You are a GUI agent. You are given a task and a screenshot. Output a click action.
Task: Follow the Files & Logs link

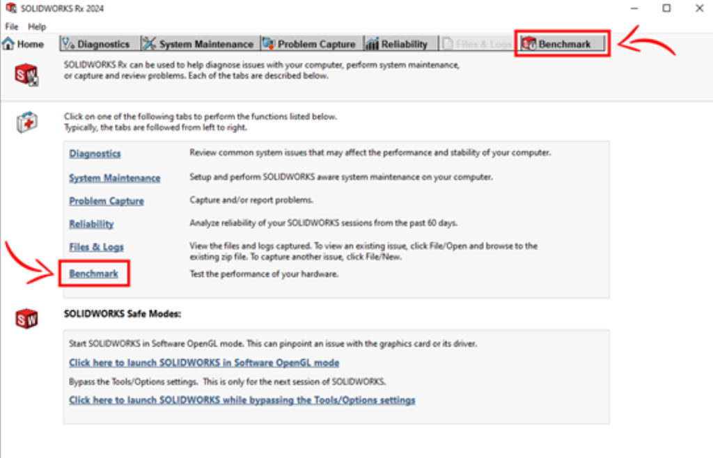[96, 246]
